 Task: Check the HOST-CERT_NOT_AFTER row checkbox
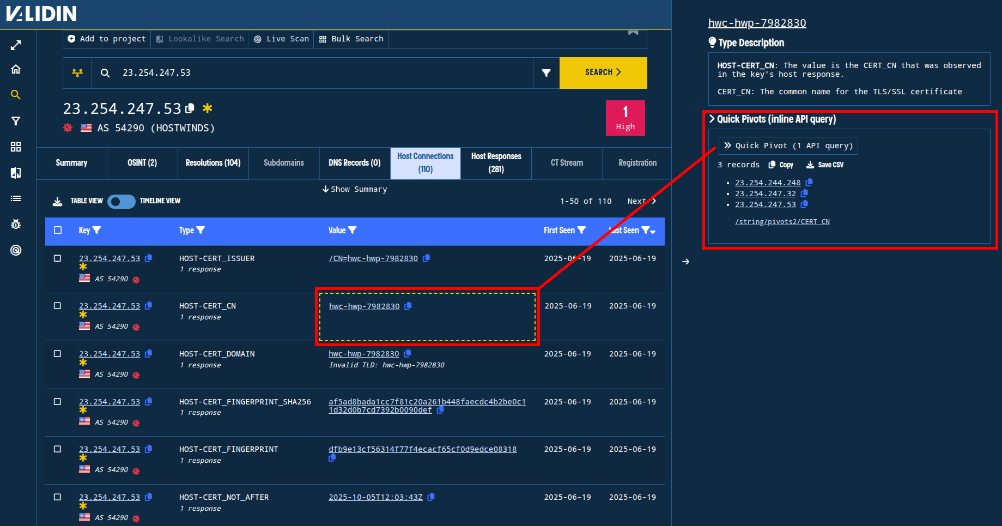coord(57,497)
